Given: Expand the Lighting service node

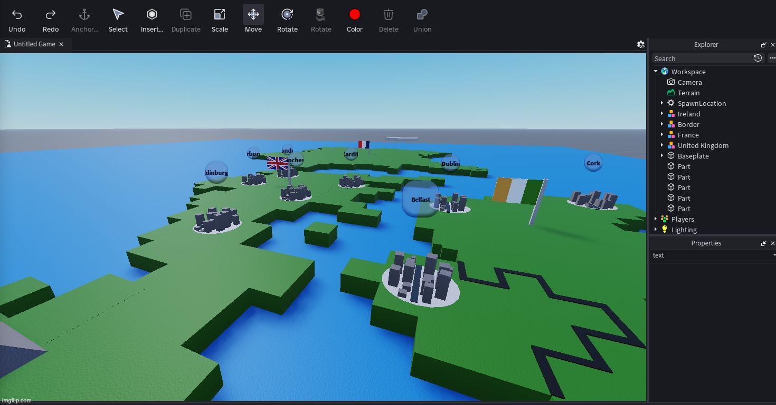Looking at the screenshot, I should coord(656,230).
